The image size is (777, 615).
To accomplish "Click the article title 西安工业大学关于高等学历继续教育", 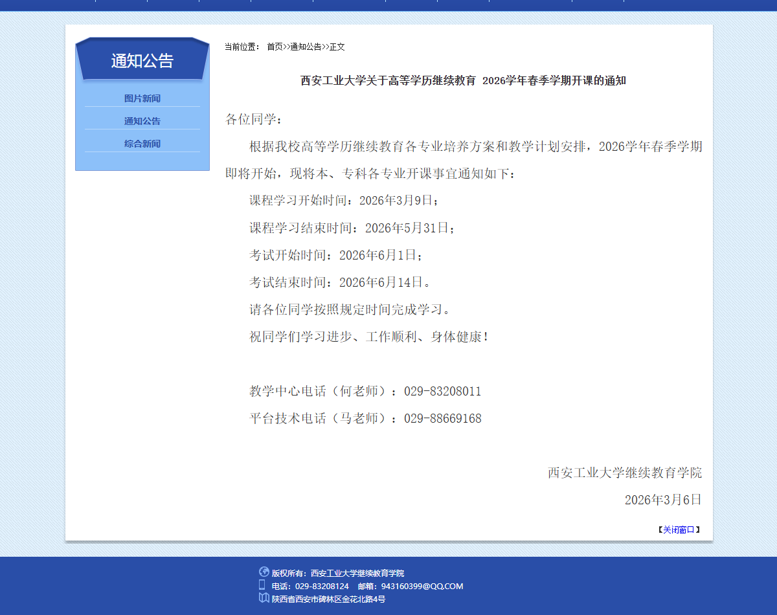I will [463, 81].
